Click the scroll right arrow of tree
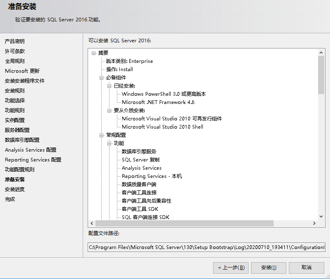Viewport: 330px width, 279px height. [314, 224]
